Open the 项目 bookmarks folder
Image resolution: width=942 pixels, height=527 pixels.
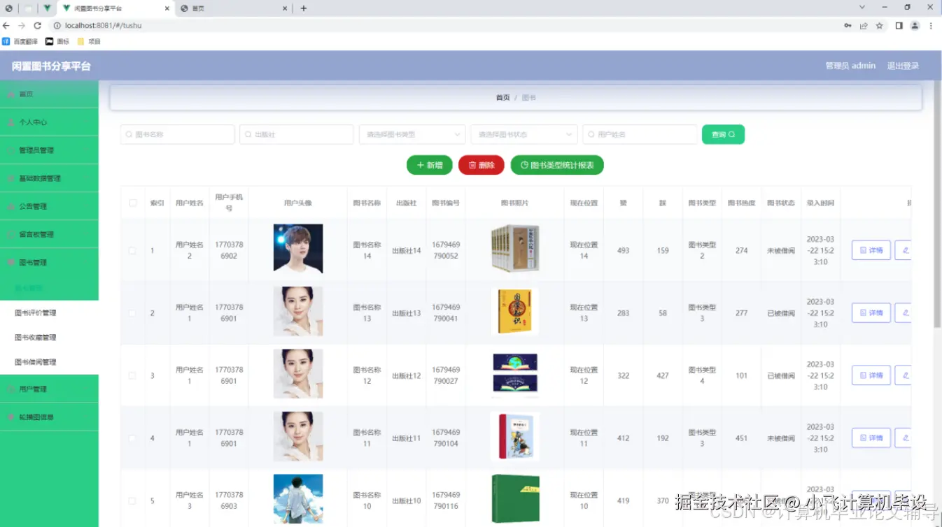pyautogui.click(x=89, y=41)
